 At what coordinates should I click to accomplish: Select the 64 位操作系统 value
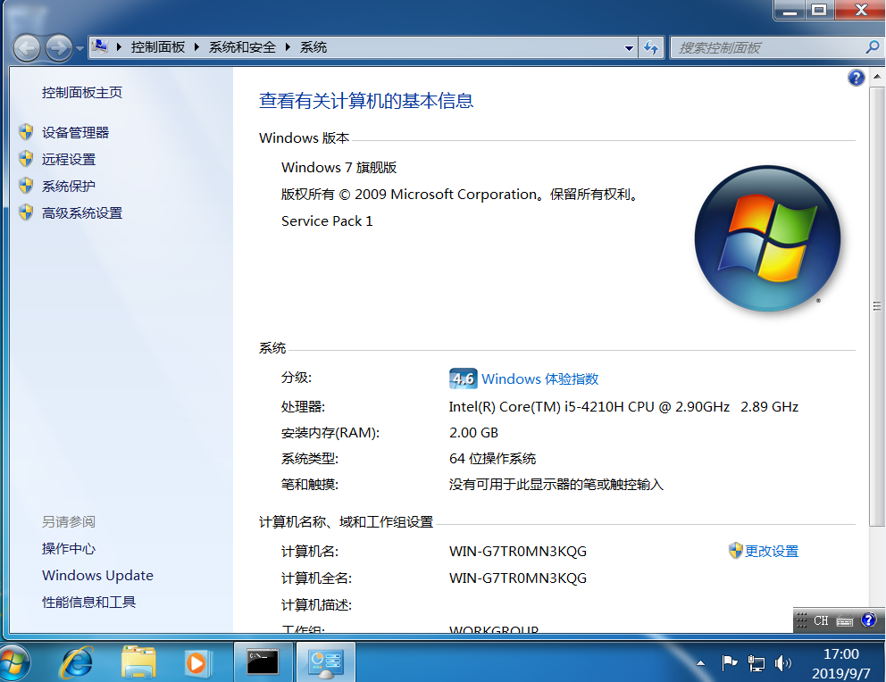tap(492, 459)
